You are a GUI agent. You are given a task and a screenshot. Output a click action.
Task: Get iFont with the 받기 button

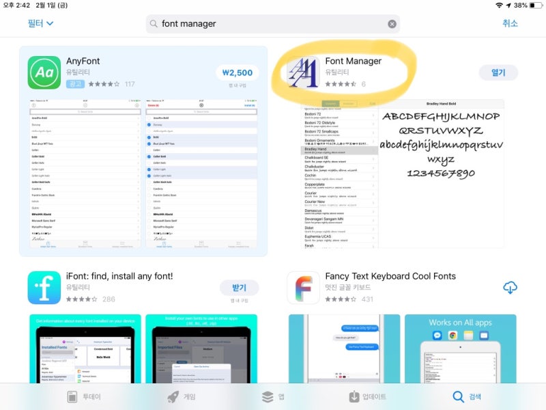click(239, 288)
